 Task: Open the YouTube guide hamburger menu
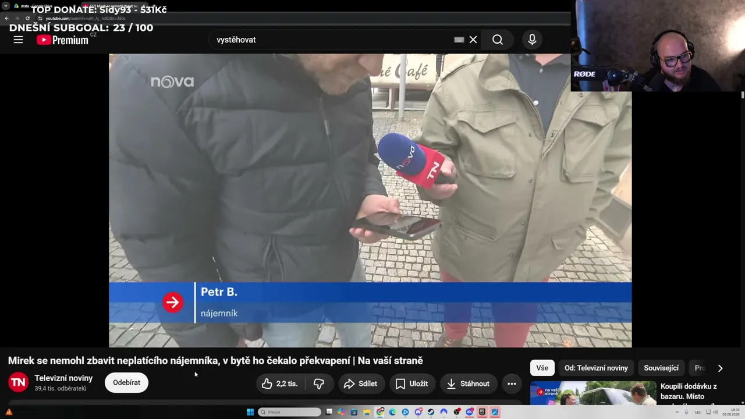click(x=18, y=40)
